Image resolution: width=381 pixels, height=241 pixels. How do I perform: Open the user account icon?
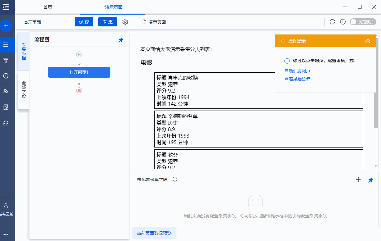pos(6,206)
